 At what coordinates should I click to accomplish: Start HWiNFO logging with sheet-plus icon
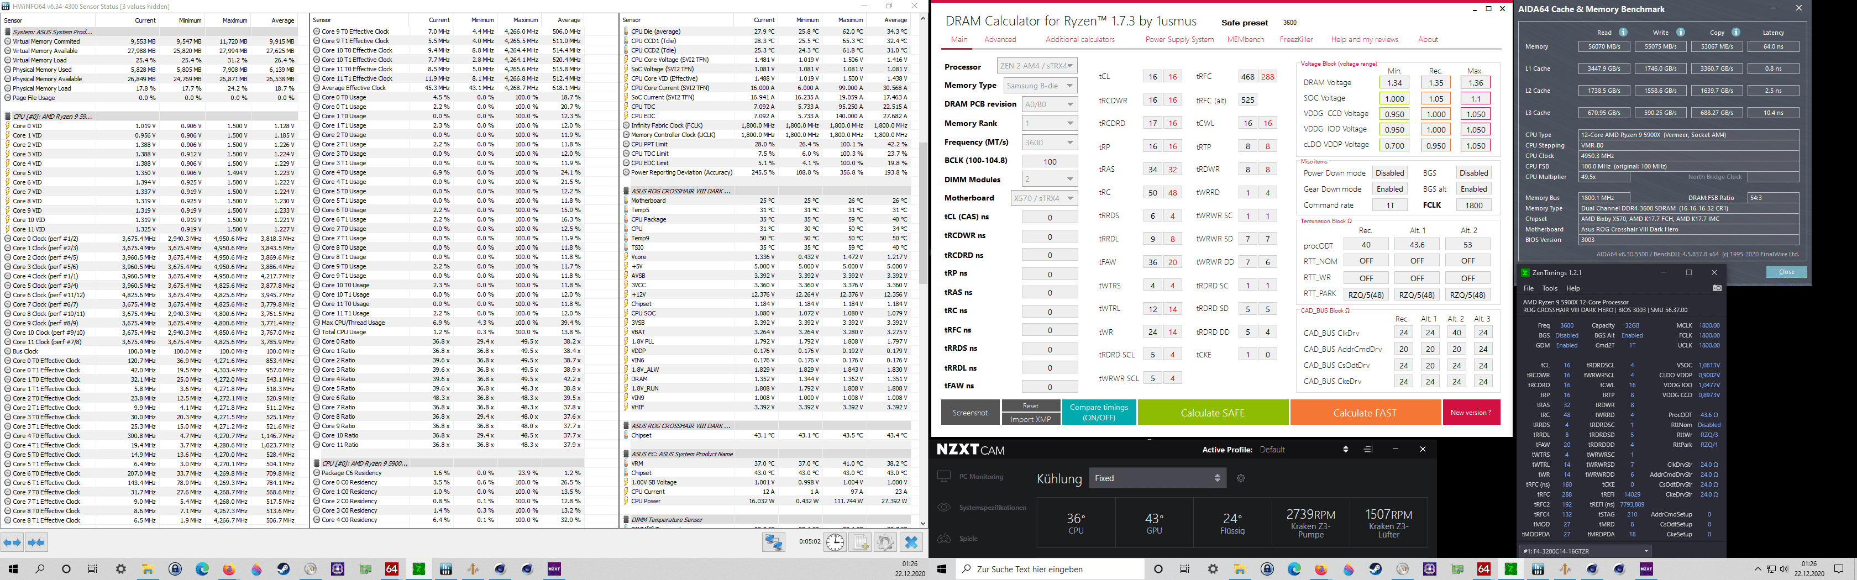tap(861, 542)
